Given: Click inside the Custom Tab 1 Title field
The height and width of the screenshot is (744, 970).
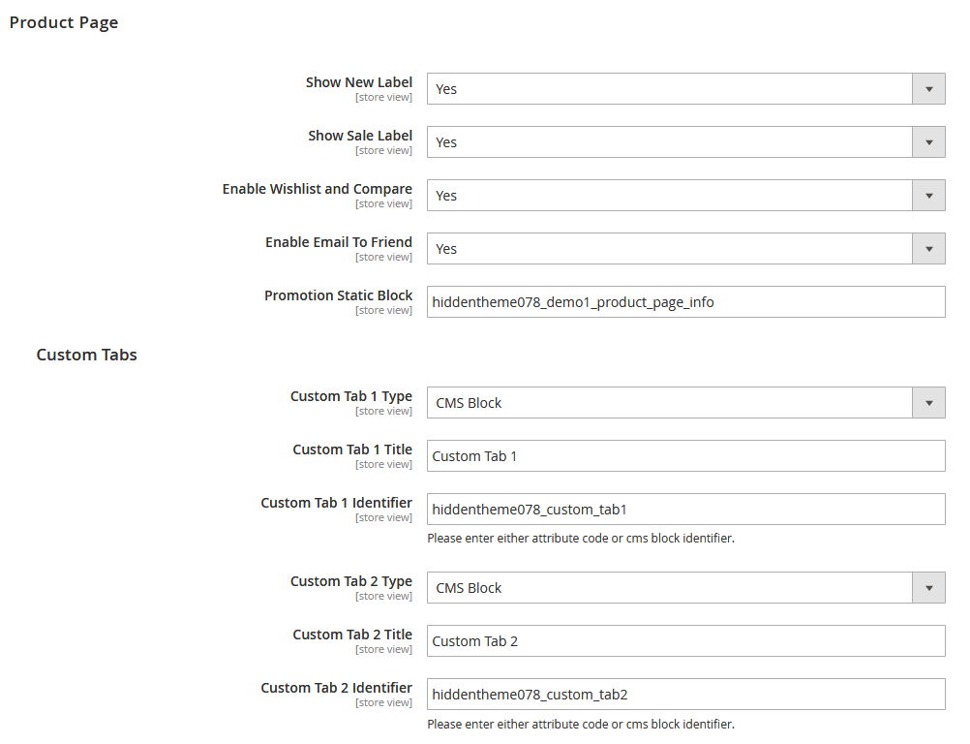Looking at the screenshot, I should point(685,455).
